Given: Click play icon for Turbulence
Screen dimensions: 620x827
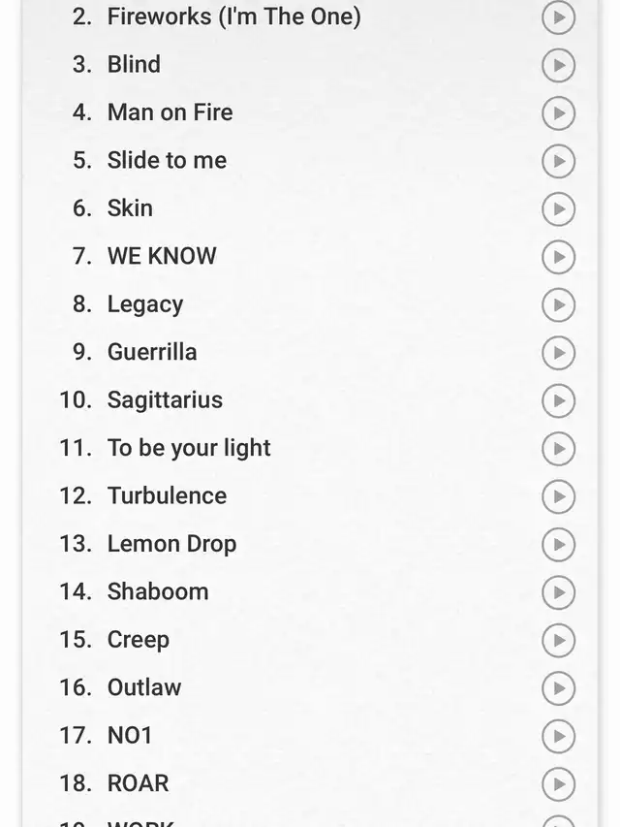Looking at the screenshot, I should coord(558,496).
